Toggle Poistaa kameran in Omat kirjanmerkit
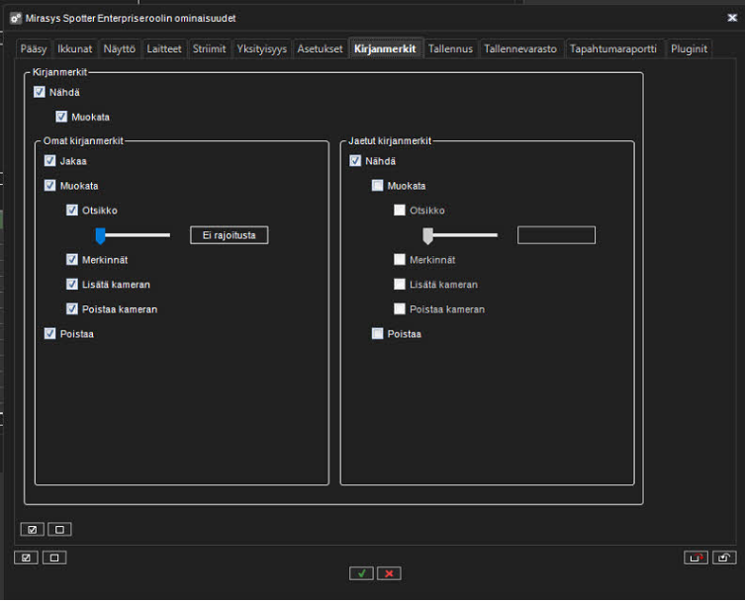The image size is (745, 601). tap(72, 308)
